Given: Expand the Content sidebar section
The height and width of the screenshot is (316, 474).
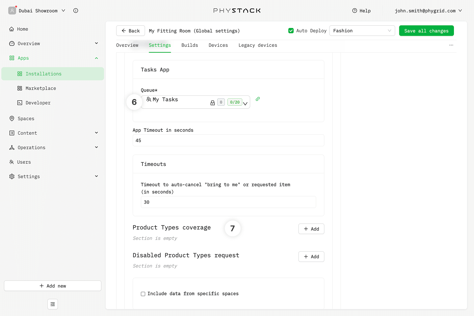Looking at the screenshot, I should point(96,133).
